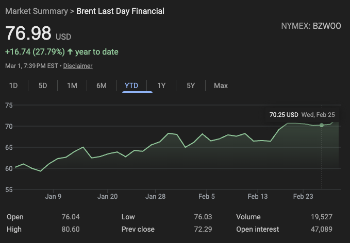Viewport: 350px width, 243px height.
Task: Select the Max time range
Action: 221,85
